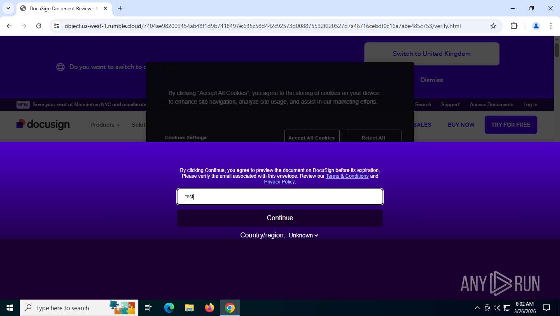Open the tab search chevron
Image resolution: width=560 pixels, height=316 pixels.
[x=8, y=8]
